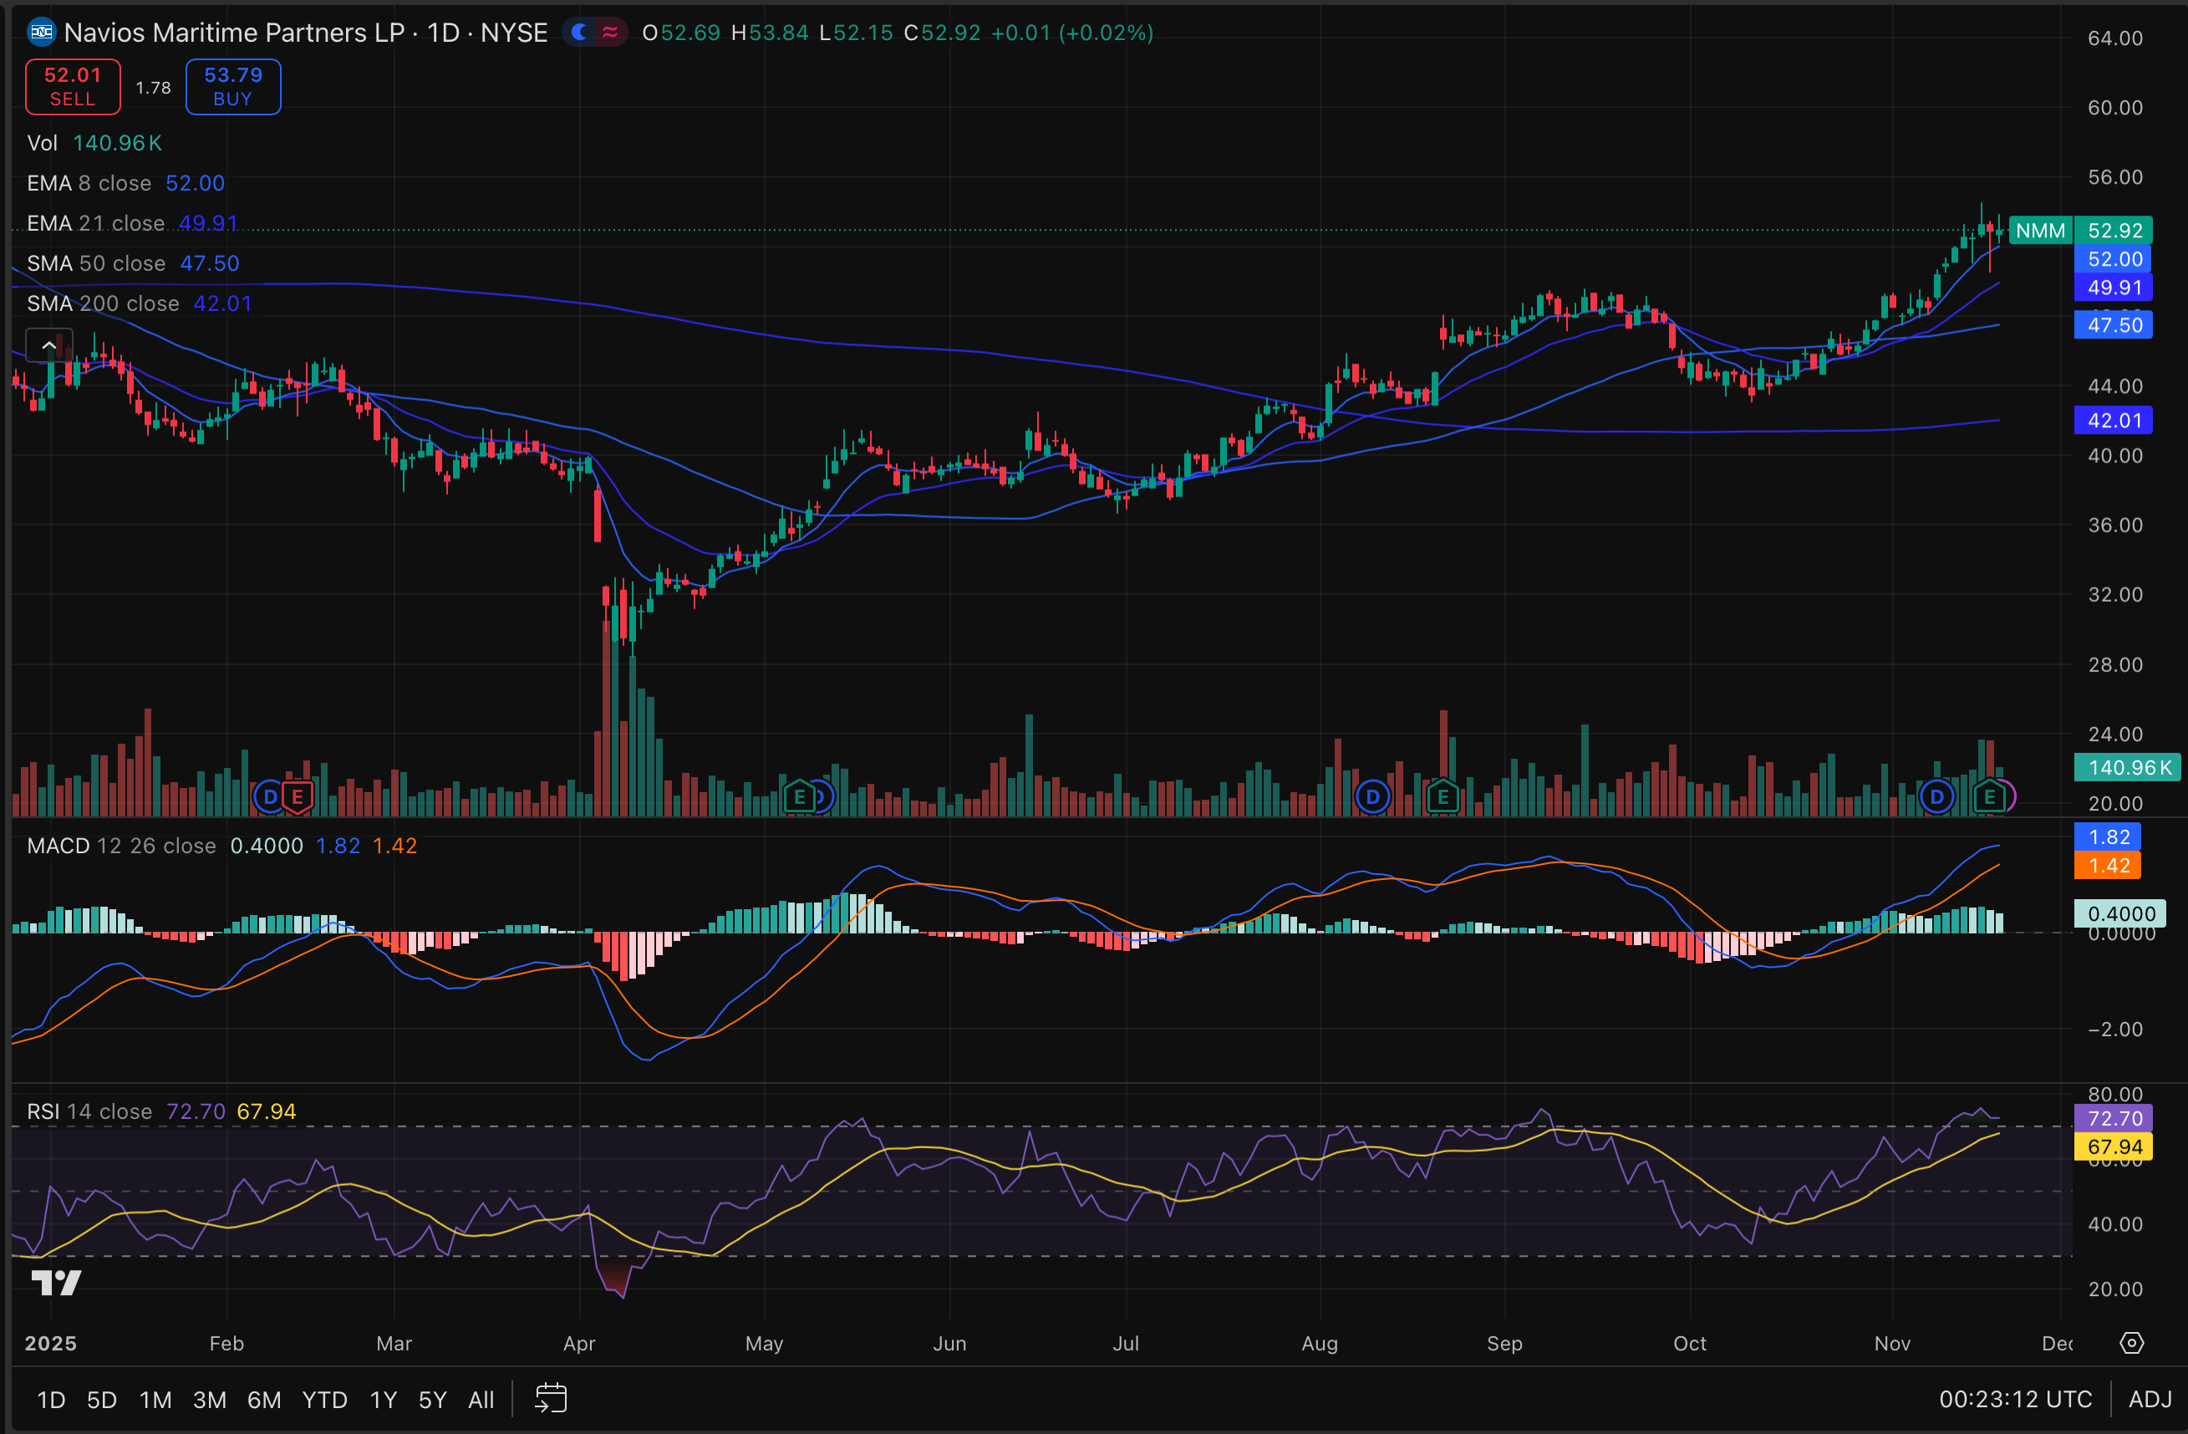This screenshot has height=1434, width=2188.
Task: Click the pink approximate-data indicator icon
Action: (x=609, y=33)
